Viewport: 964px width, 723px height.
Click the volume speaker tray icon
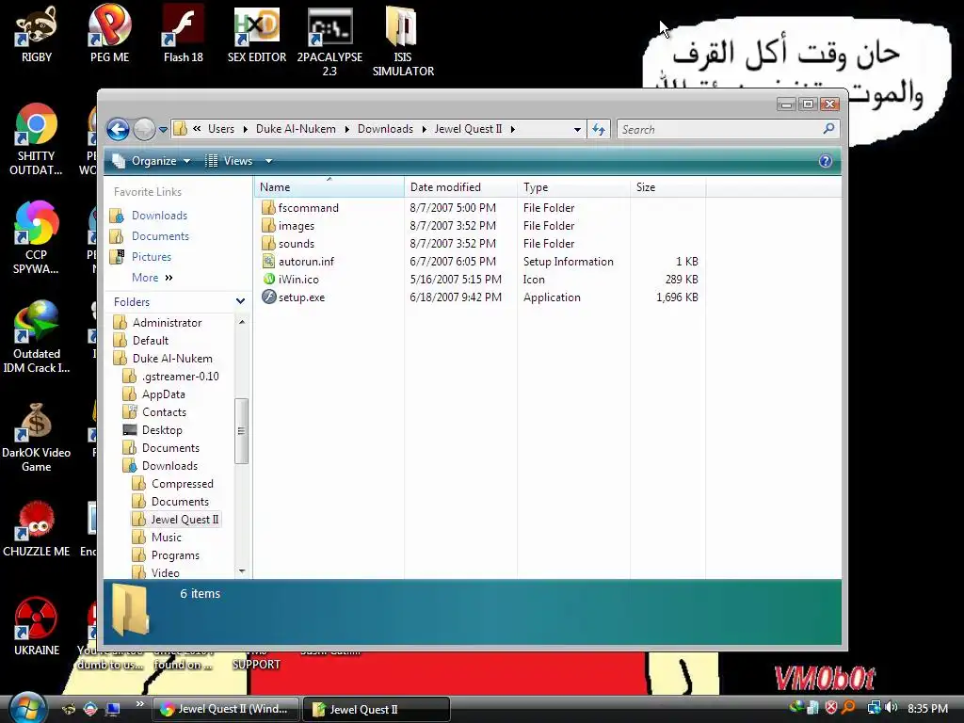point(892,708)
